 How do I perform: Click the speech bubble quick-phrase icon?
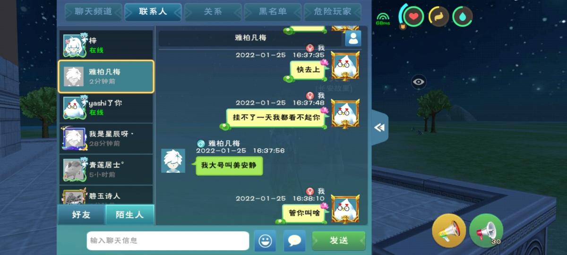(x=294, y=240)
